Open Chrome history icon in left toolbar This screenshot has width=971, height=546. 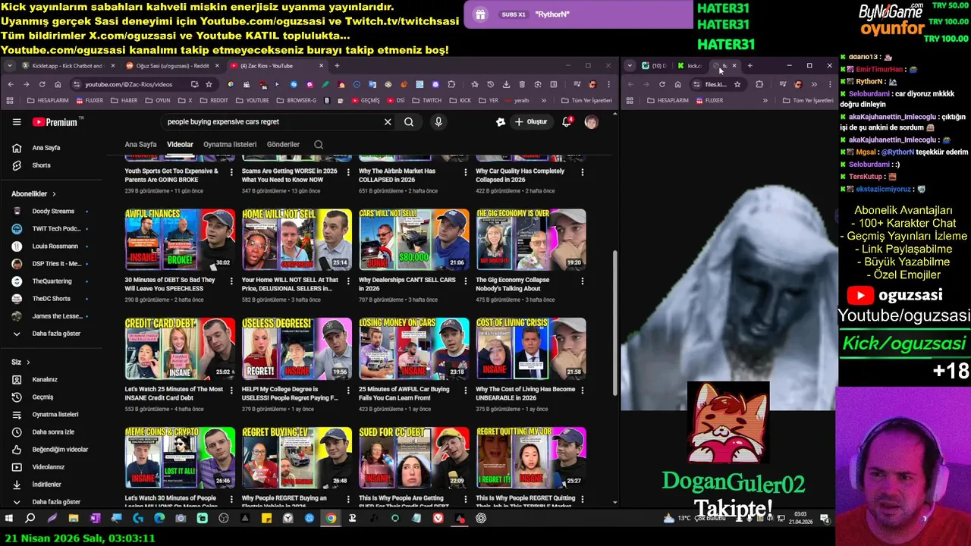(x=490, y=84)
